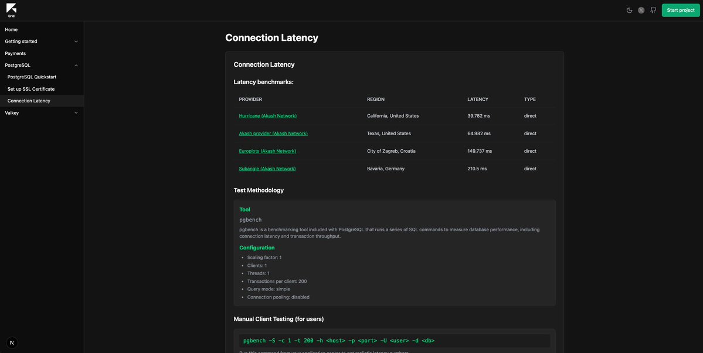Go to Home in sidebar
703x353 pixels.
11,29
